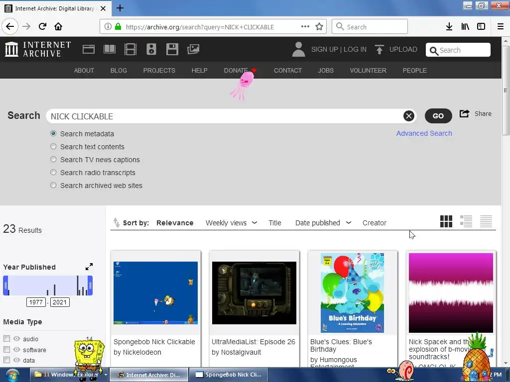The image size is (510, 382).
Task: Open the Web archive icon in the header
Action: tap(89, 49)
